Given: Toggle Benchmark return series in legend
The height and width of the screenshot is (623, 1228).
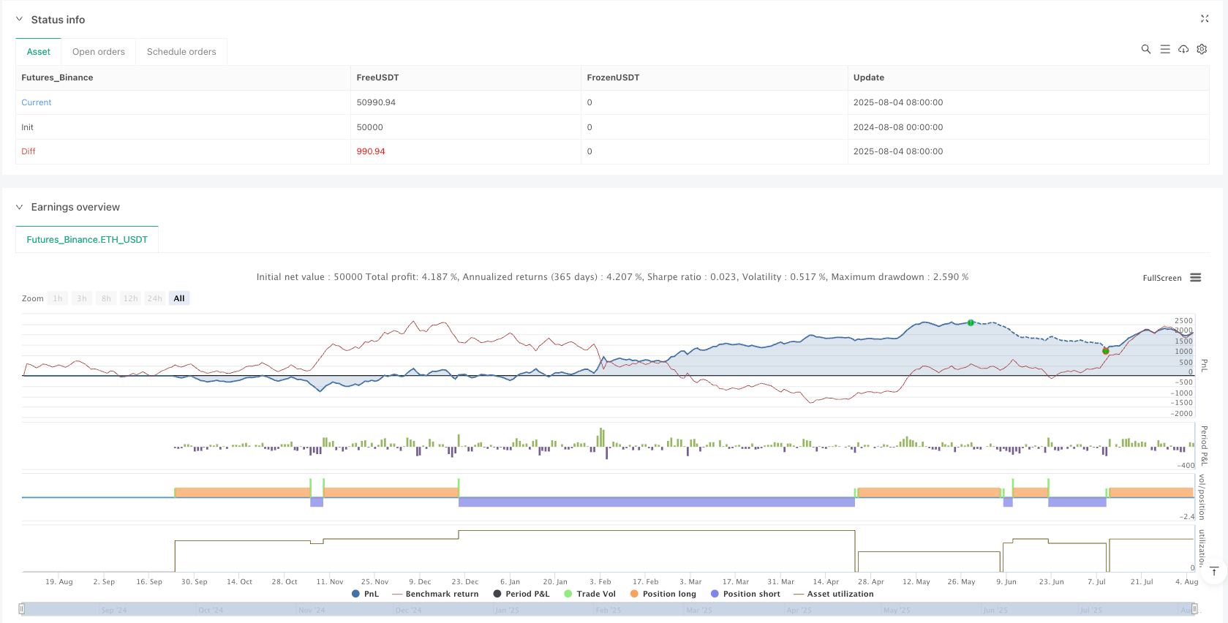Looking at the screenshot, I should 435,594.
